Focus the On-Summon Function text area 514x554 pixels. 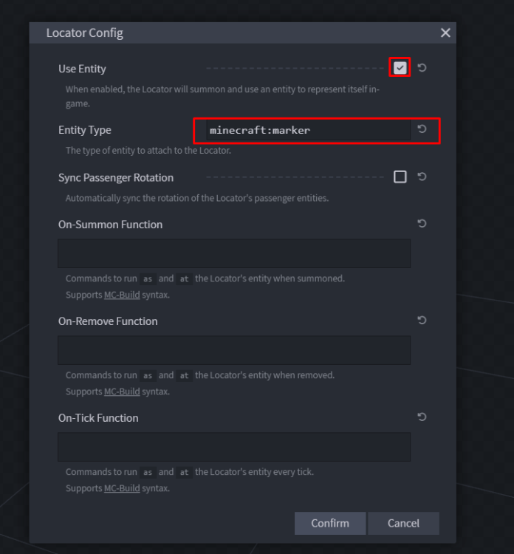click(234, 253)
